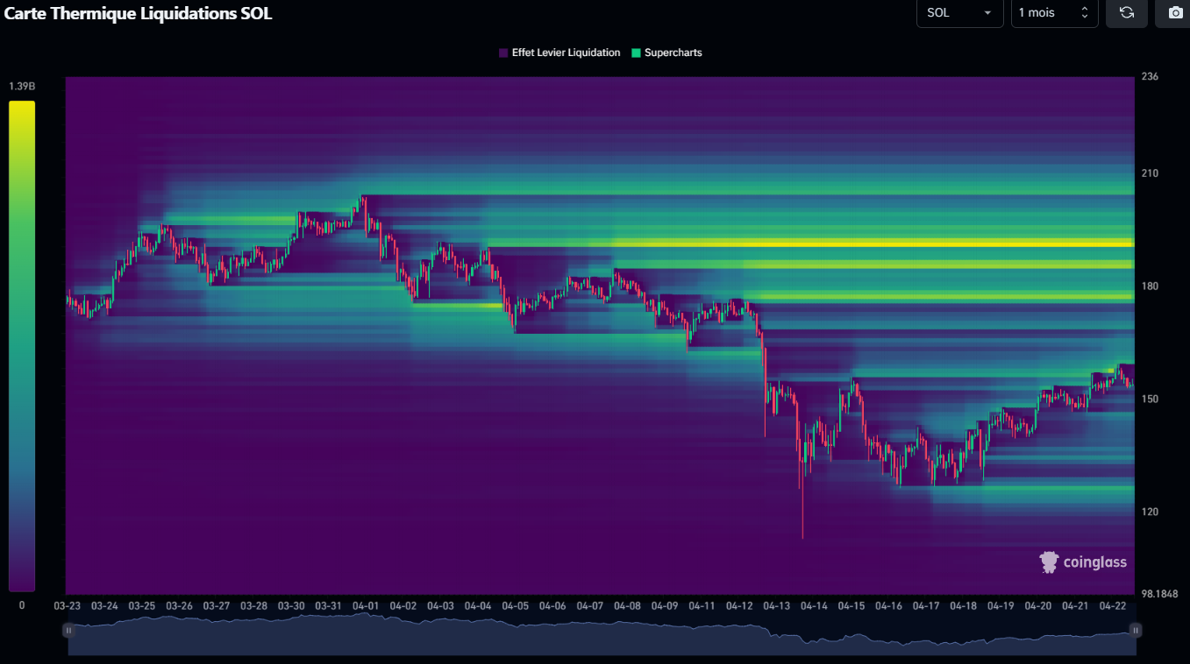Screen dimensions: 1190x664
Task: Click the camera screenshot icon
Action: [x=1175, y=13]
